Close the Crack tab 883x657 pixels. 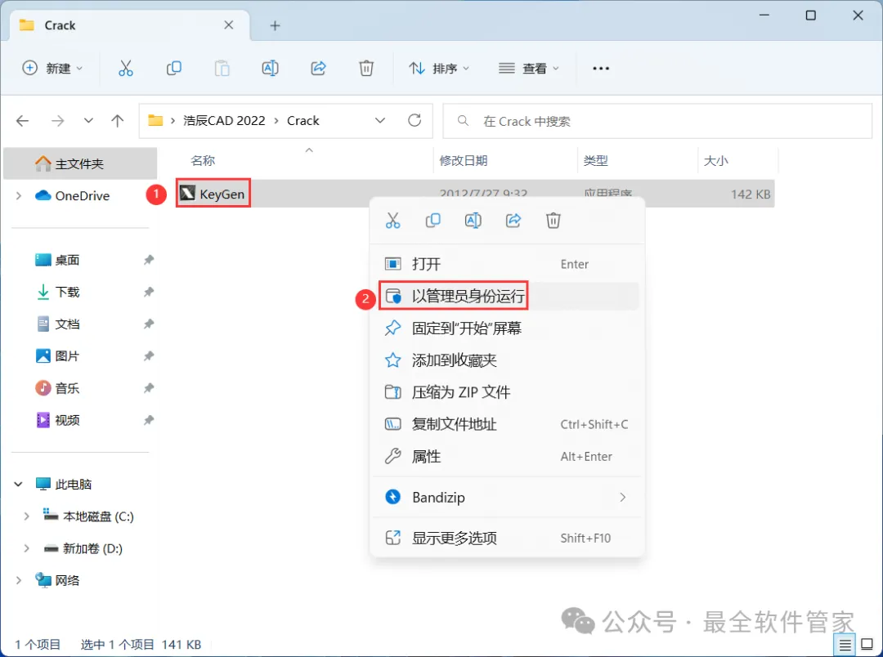(x=229, y=25)
